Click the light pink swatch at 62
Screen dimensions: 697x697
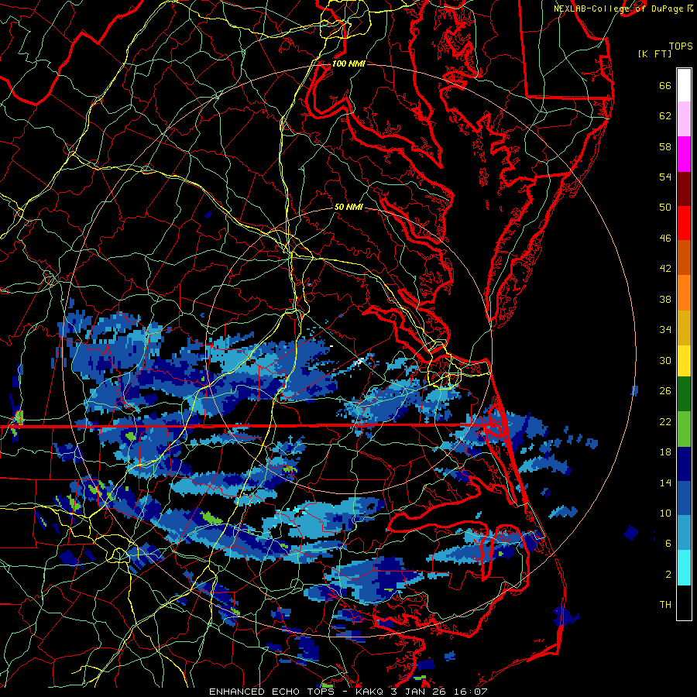tap(684, 119)
